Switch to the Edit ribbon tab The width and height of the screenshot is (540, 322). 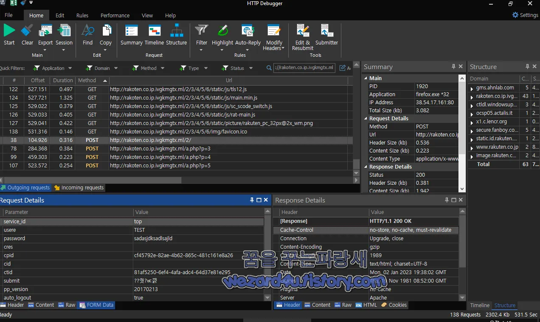(x=60, y=15)
